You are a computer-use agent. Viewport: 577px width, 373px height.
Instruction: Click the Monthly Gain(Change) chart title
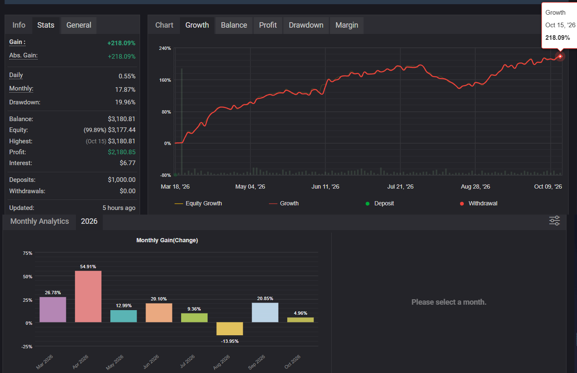(x=167, y=240)
